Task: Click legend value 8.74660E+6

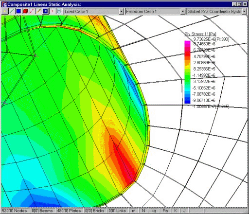Action: click(204, 44)
